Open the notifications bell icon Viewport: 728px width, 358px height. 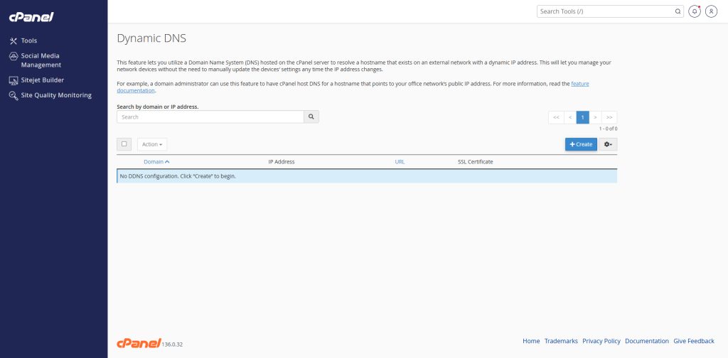pyautogui.click(x=695, y=11)
